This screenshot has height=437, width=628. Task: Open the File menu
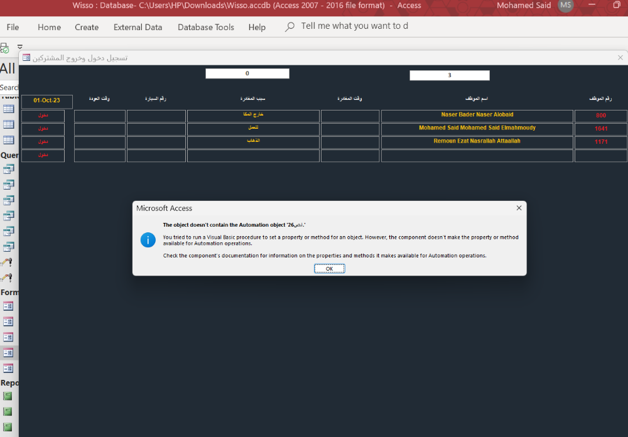pyautogui.click(x=13, y=27)
